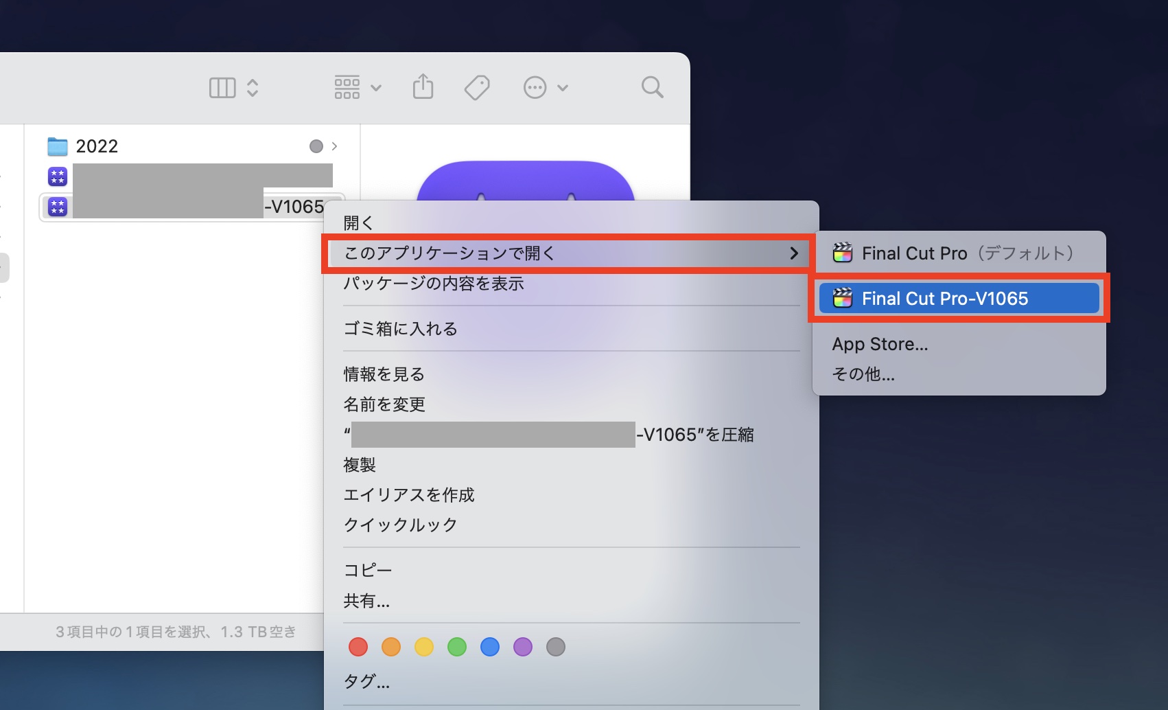Open the more actions ellipsis icon
Viewport: 1168px width, 710px height.
pyautogui.click(x=535, y=88)
